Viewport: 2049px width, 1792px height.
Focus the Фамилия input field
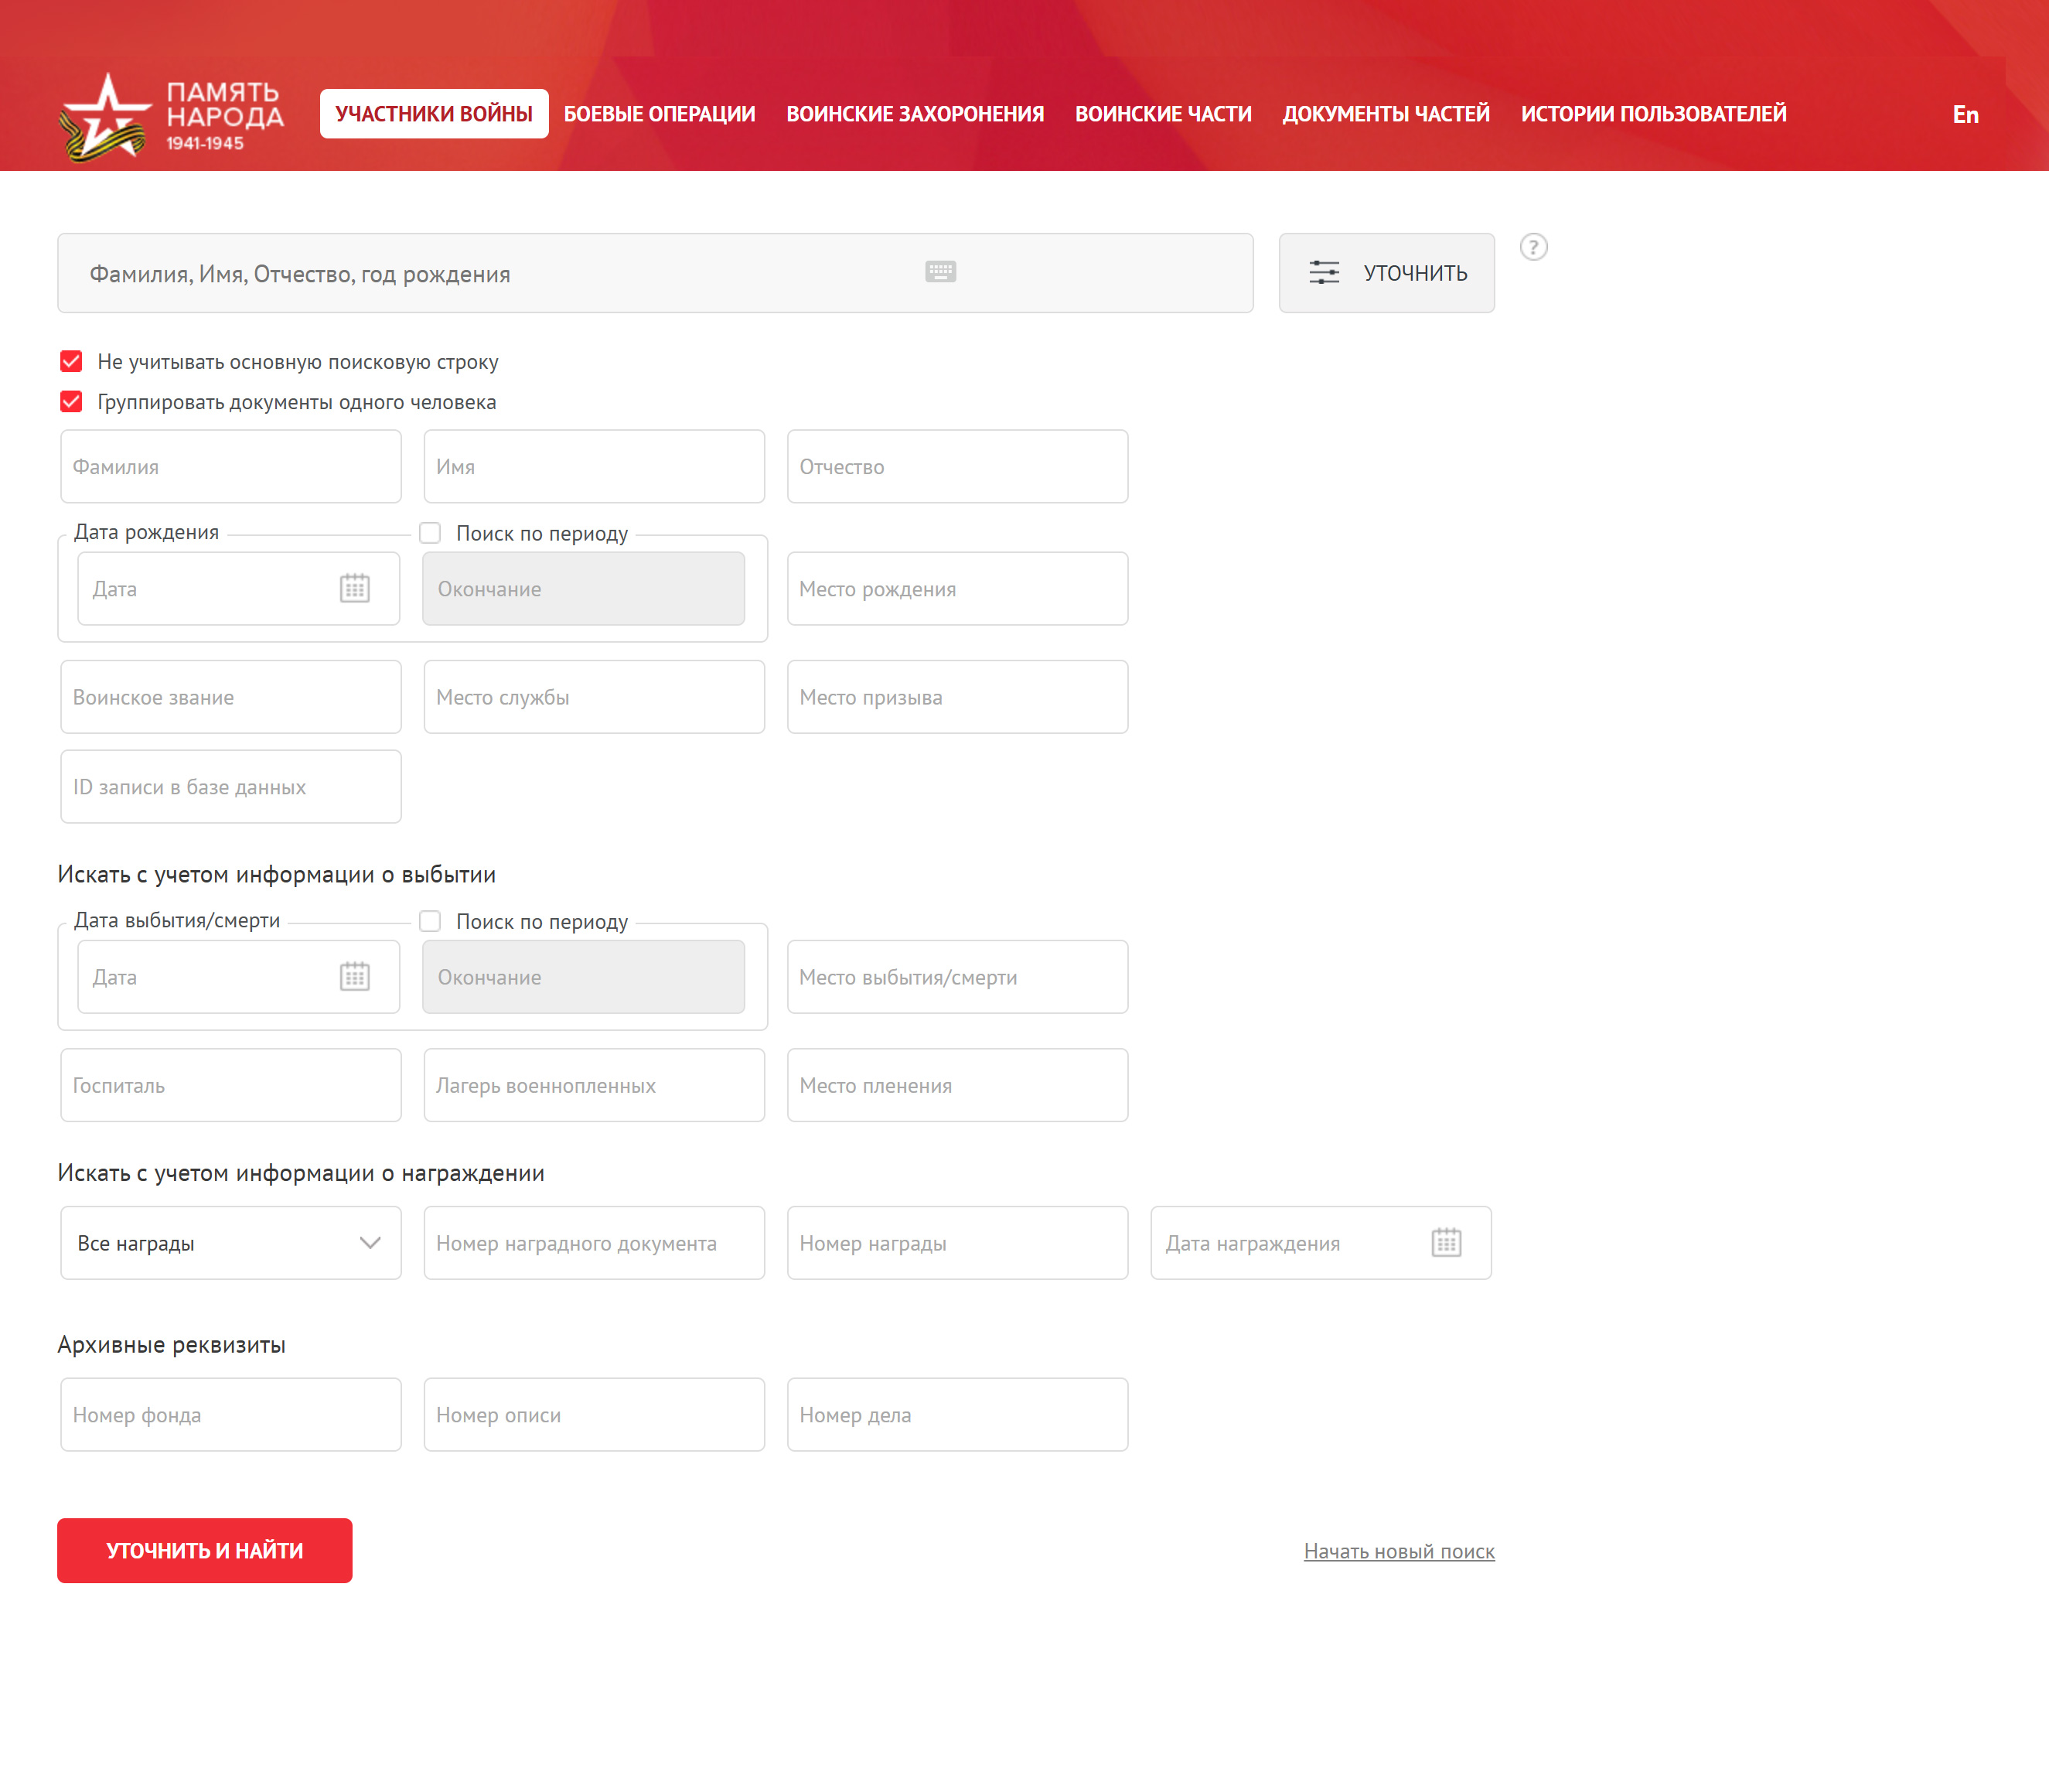point(231,467)
